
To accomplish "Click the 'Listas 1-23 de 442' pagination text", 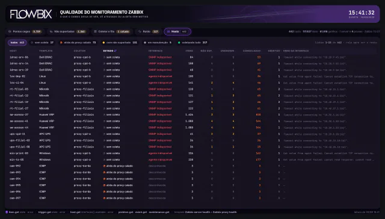I will click(346, 43).
